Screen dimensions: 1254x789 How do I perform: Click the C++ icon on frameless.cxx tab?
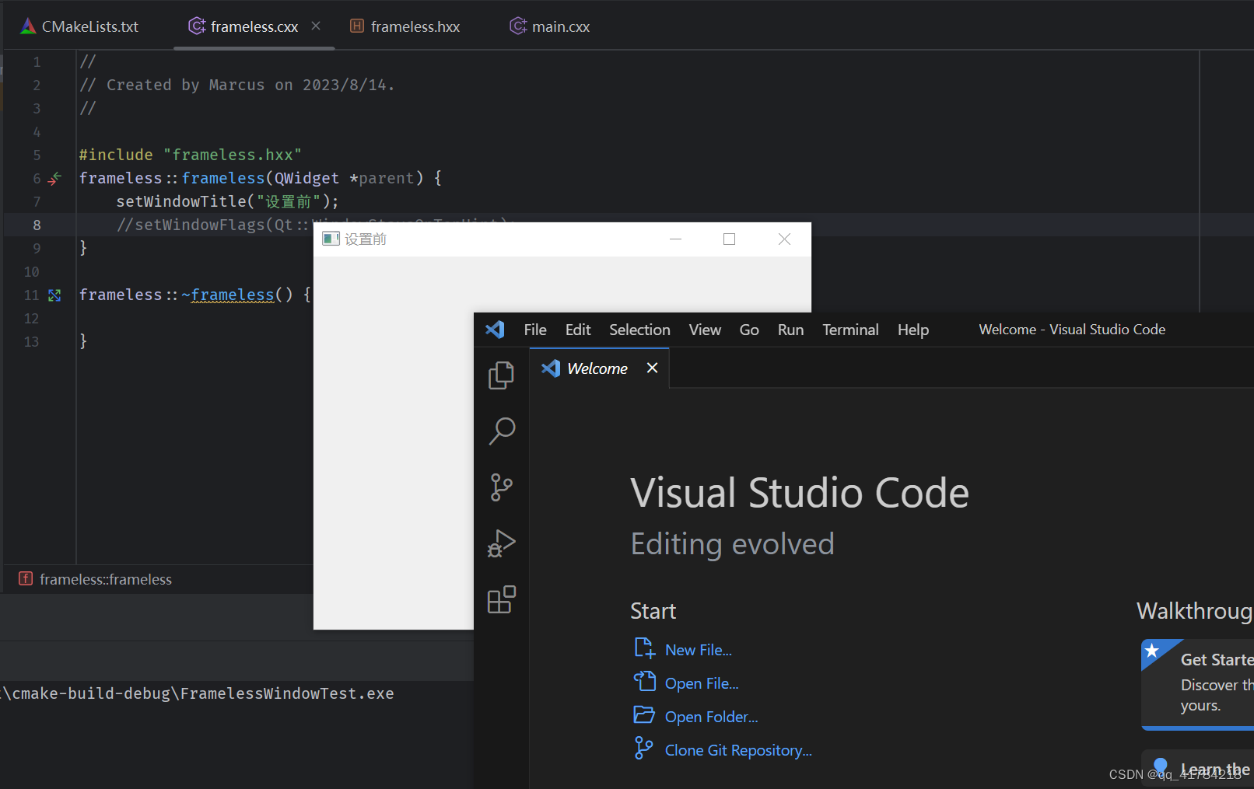[197, 26]
